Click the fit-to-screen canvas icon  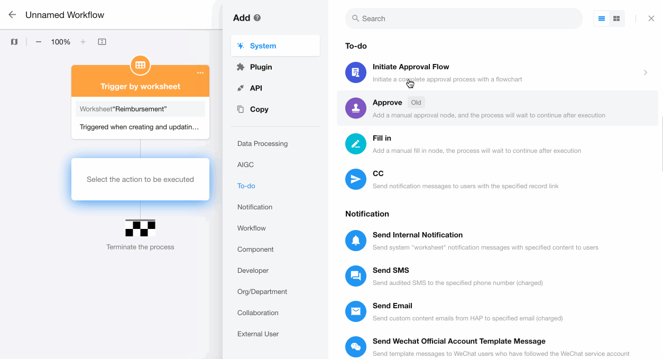pyautogui.click(x=102, y=42)
